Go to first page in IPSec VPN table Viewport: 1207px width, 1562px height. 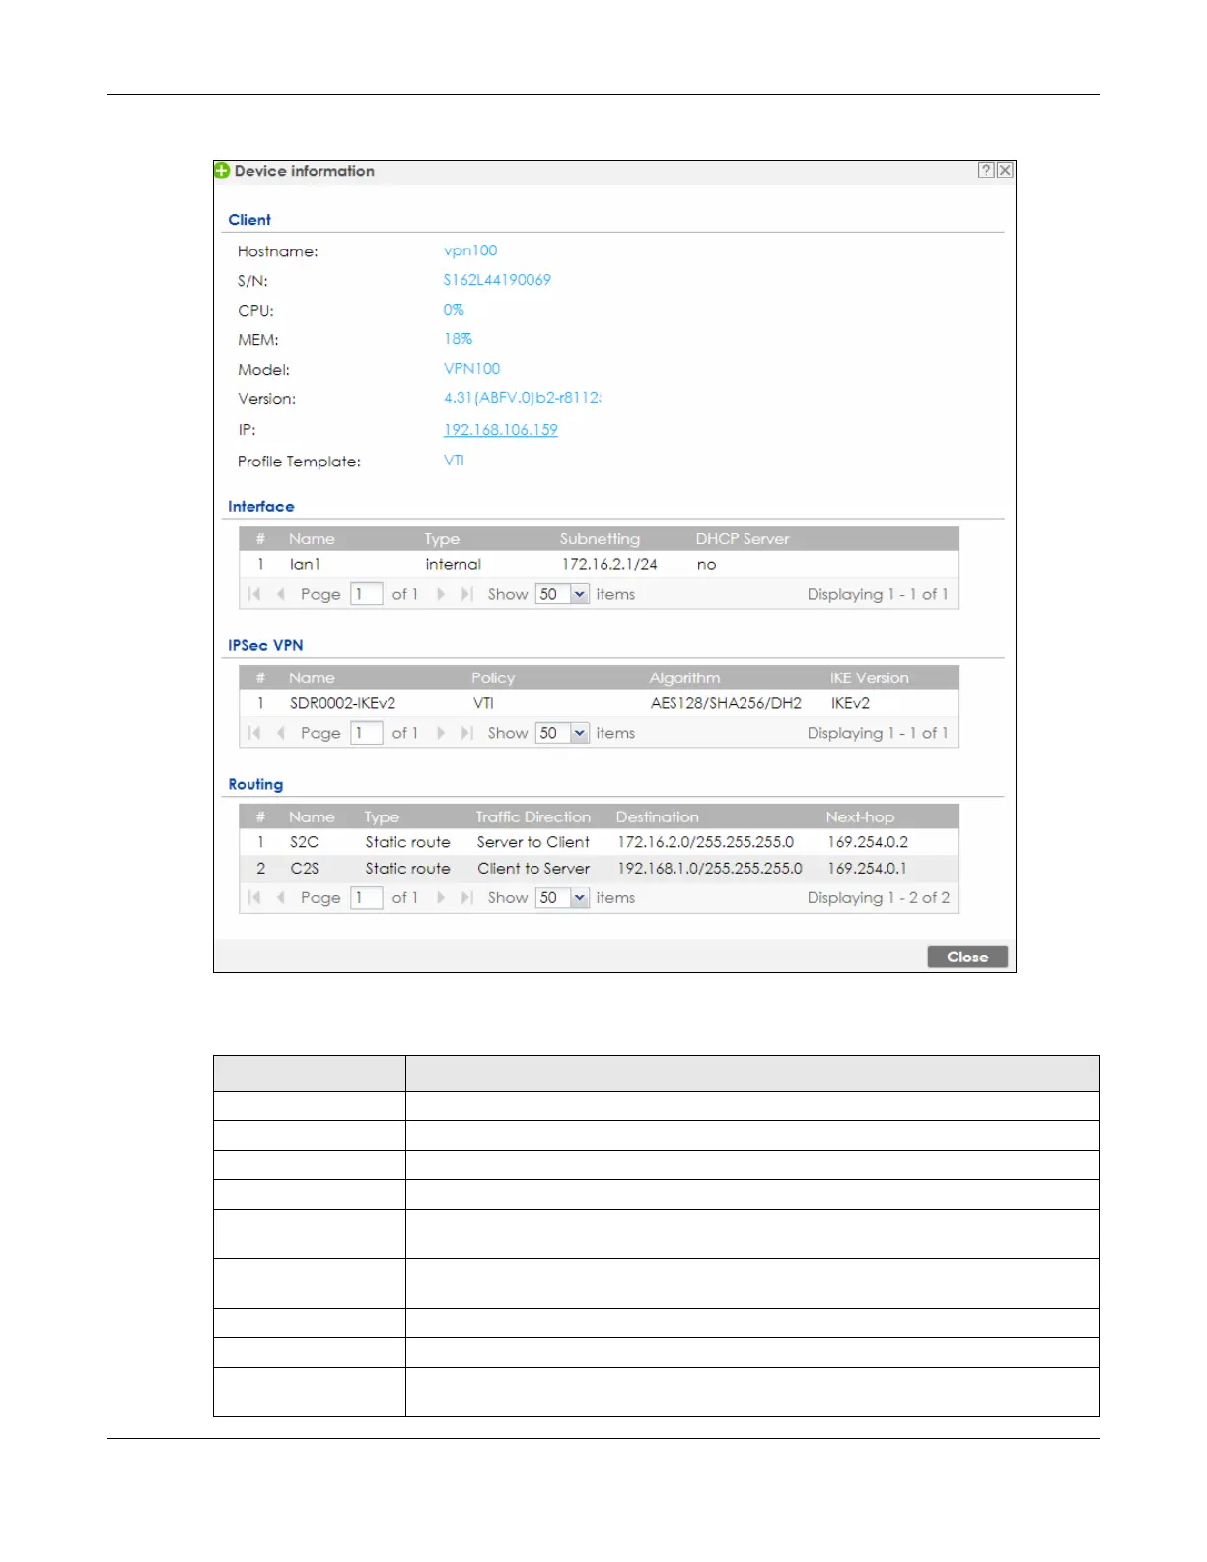(255, 733)
